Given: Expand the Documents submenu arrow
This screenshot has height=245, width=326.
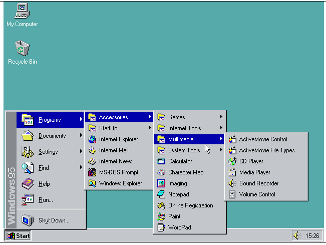Looking at the screenshot, I should coord(81,135).
